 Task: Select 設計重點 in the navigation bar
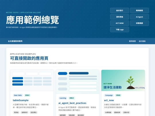pyautogui.click(x=142, y=41)
